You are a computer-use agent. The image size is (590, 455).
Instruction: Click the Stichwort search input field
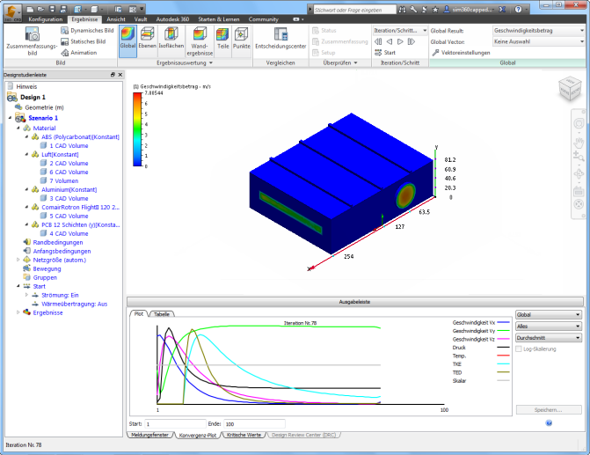(x=355, y=10)
